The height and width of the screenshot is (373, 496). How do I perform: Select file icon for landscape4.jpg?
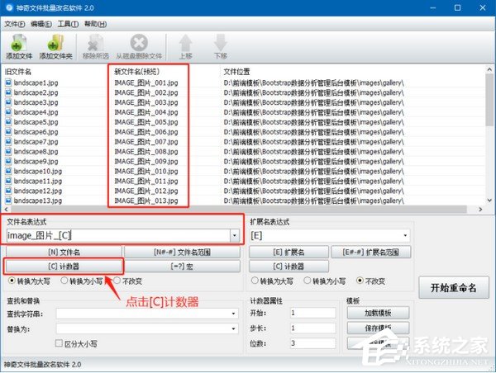[8, 111]
